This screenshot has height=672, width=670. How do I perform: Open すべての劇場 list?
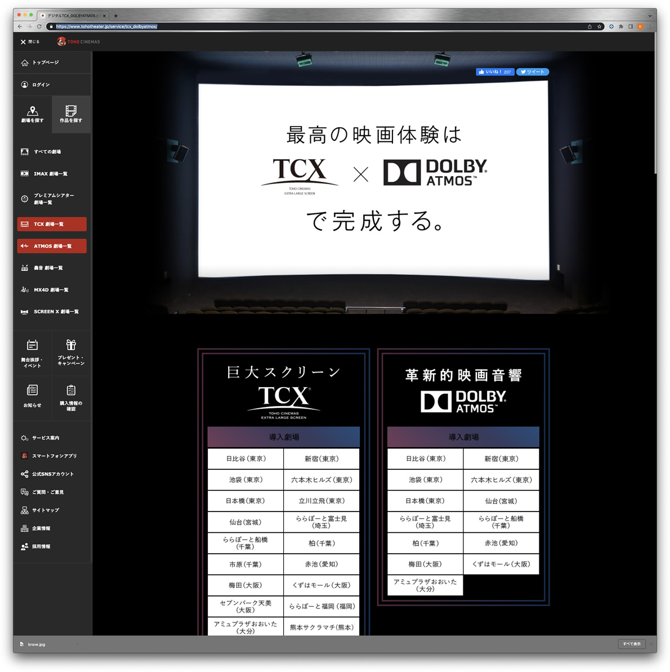click(x=41, y=152)
